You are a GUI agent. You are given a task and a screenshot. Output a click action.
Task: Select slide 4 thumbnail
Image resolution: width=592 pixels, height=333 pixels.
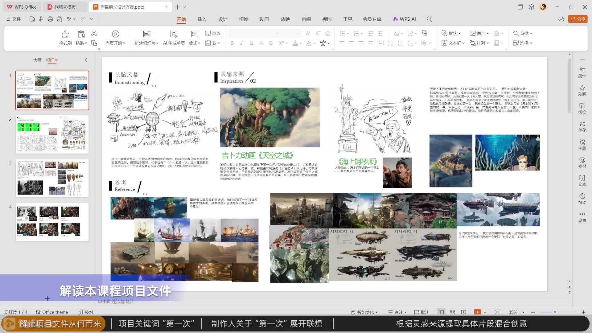pyautogui.click(x=52, y=222)
